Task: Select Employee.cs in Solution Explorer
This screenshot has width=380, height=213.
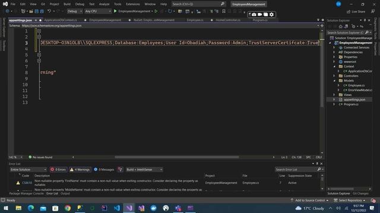Action: [356, 85]
